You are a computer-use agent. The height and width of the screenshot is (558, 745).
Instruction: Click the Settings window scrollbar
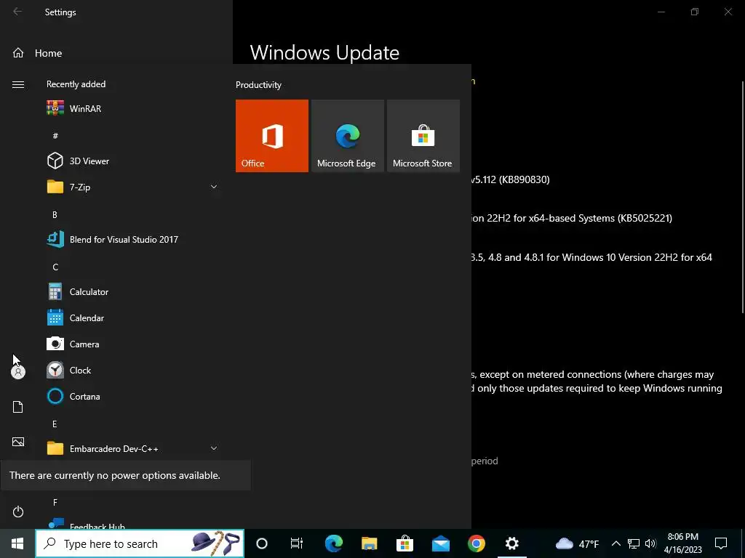pyautogui.click(x=743, y=196)
